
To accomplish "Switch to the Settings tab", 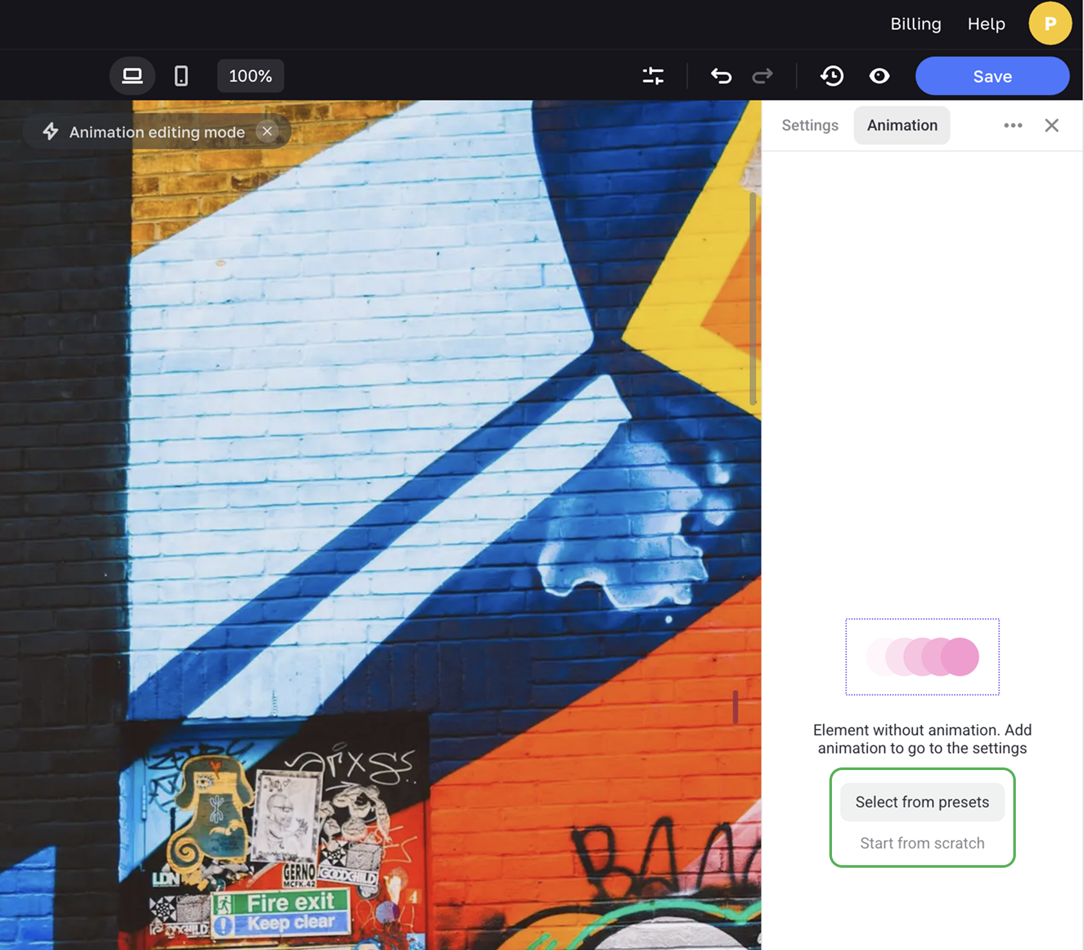I will point(809,125).
